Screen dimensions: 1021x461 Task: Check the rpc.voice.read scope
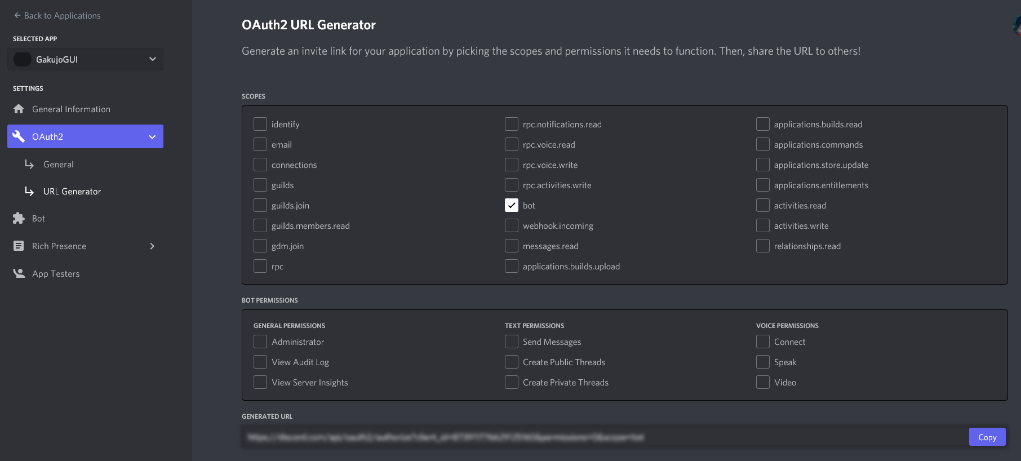pos(512,144)
